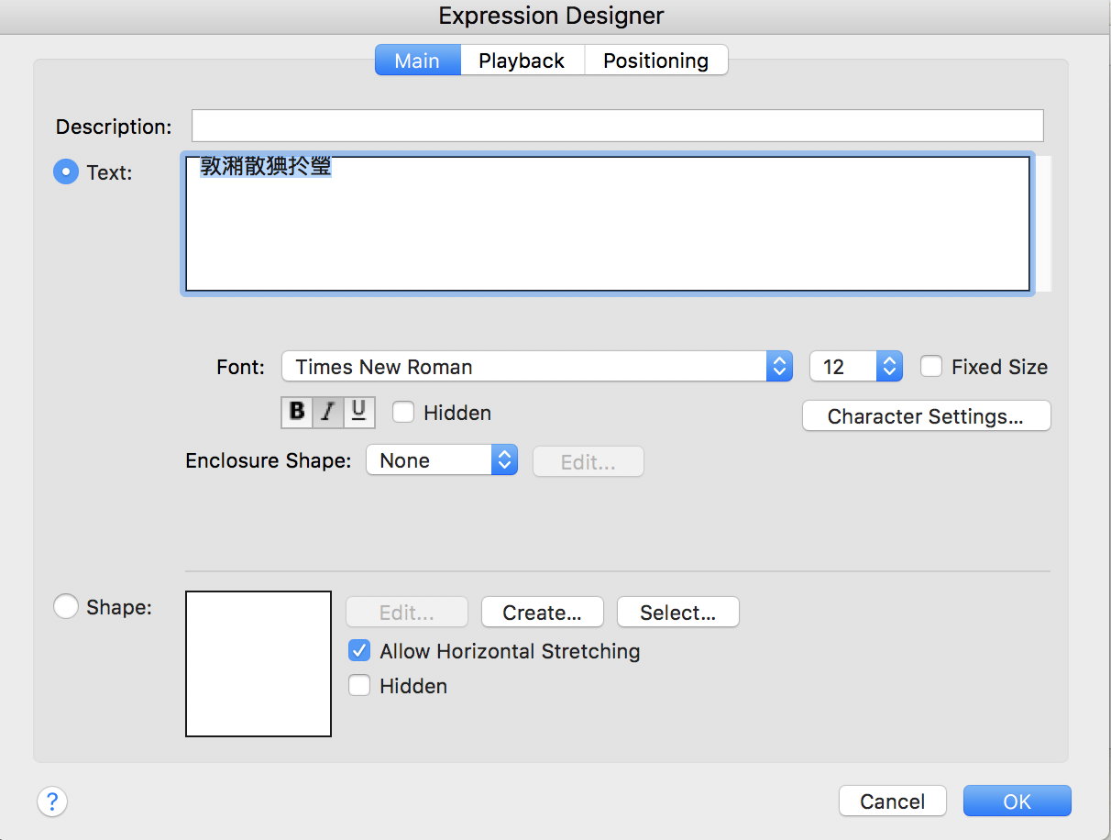Check the Hidden box beside text styles
Image resolution: width=1111 pixels, height=840 pixels.
pos(403,413)
